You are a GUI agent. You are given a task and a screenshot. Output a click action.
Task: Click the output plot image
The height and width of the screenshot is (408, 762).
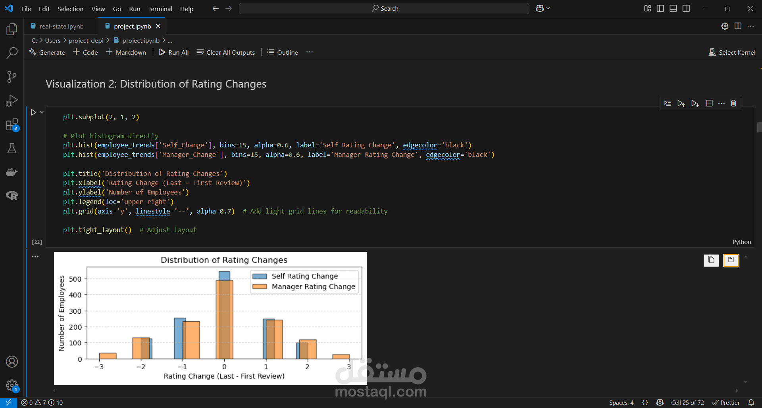click(210, 318)
